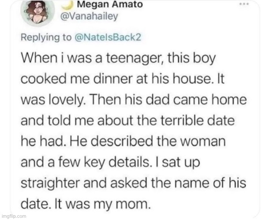
Task: Click the line "was lovely. Then his dad came home"
Action: (134, 100)
